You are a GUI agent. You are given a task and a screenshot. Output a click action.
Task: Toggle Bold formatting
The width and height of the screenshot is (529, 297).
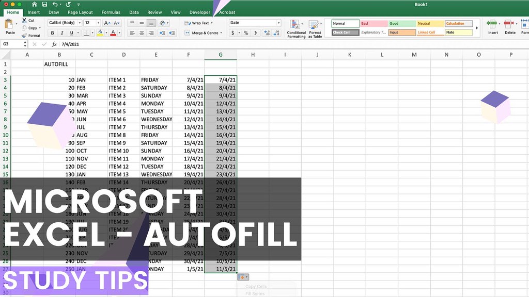click(52, 33)
